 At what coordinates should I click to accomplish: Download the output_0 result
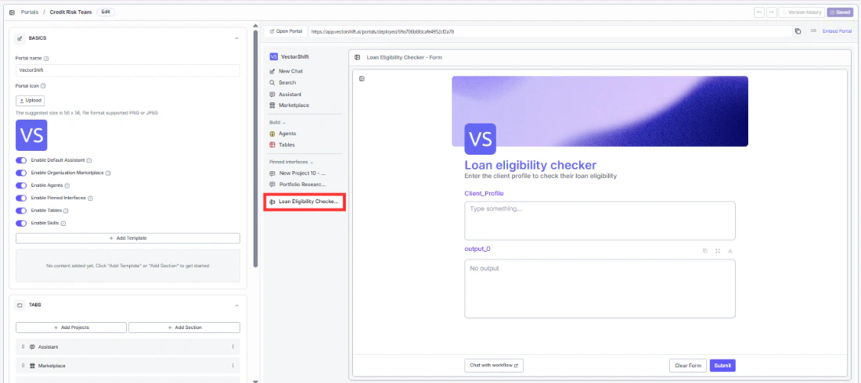pyautogui.click(x=730, y=251)
